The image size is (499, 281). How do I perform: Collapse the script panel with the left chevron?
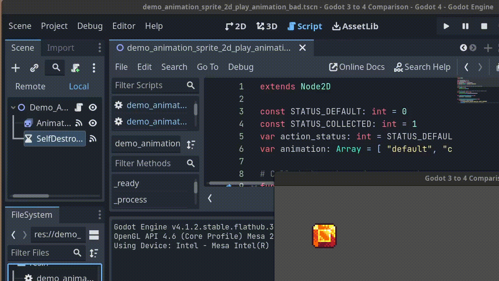(210, 198)
